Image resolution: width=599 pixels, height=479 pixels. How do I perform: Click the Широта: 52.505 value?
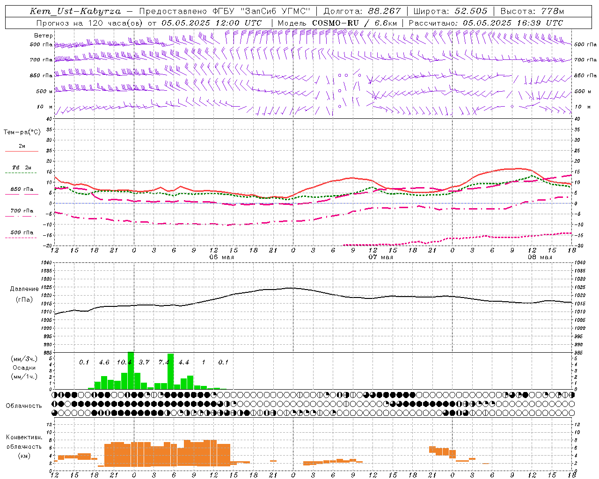click(x=450, y=11)
